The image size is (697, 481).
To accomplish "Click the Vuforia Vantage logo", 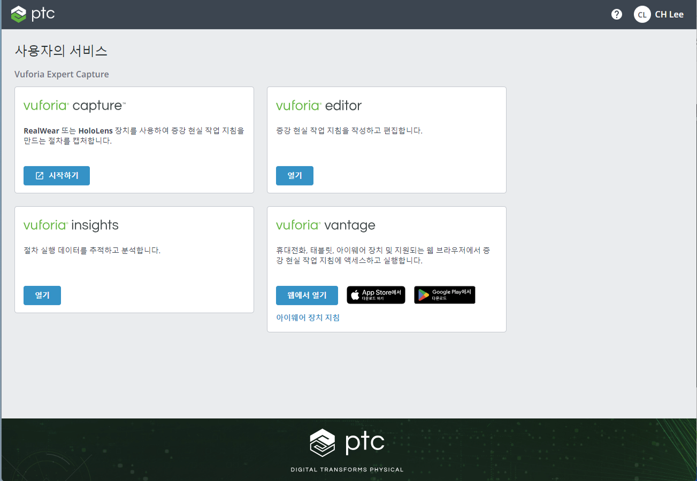I will 325,226.
